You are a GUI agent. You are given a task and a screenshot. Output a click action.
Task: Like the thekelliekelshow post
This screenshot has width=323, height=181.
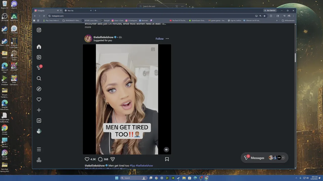[x=87, y=159]
